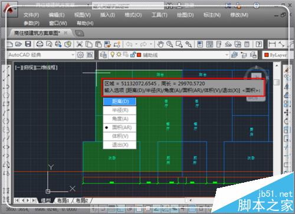This screenshot has height=214, width=295.
Task: Open Properties palette icon
Action: [x=200, y=44]
